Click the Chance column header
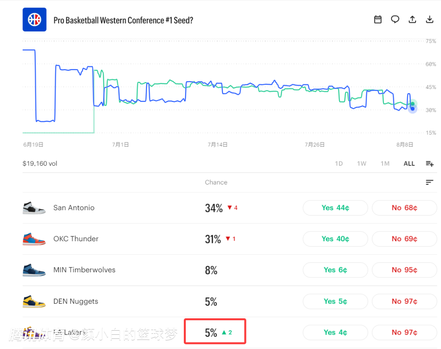Screen dimensions: 441x349 click(x=216, y=182)
